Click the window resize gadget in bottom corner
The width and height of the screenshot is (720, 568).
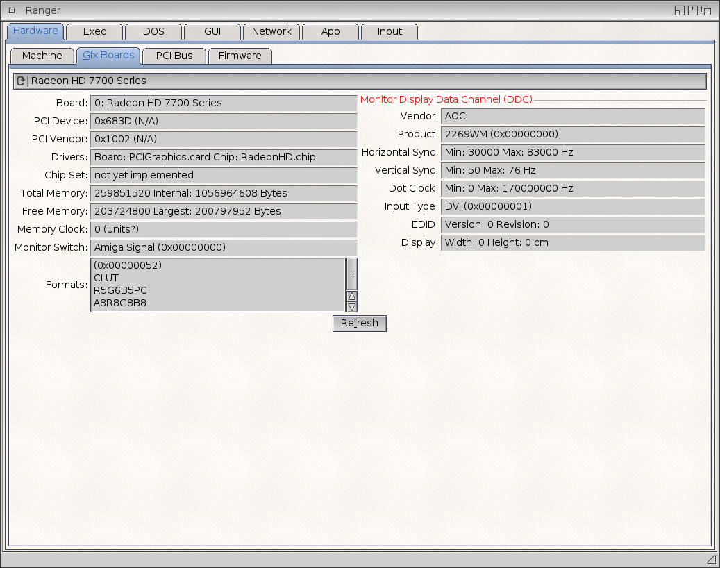pyautogui.click(x=710, y=559)
